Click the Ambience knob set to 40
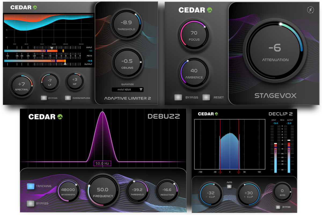The image size is (322, 215). pos(194,73)
